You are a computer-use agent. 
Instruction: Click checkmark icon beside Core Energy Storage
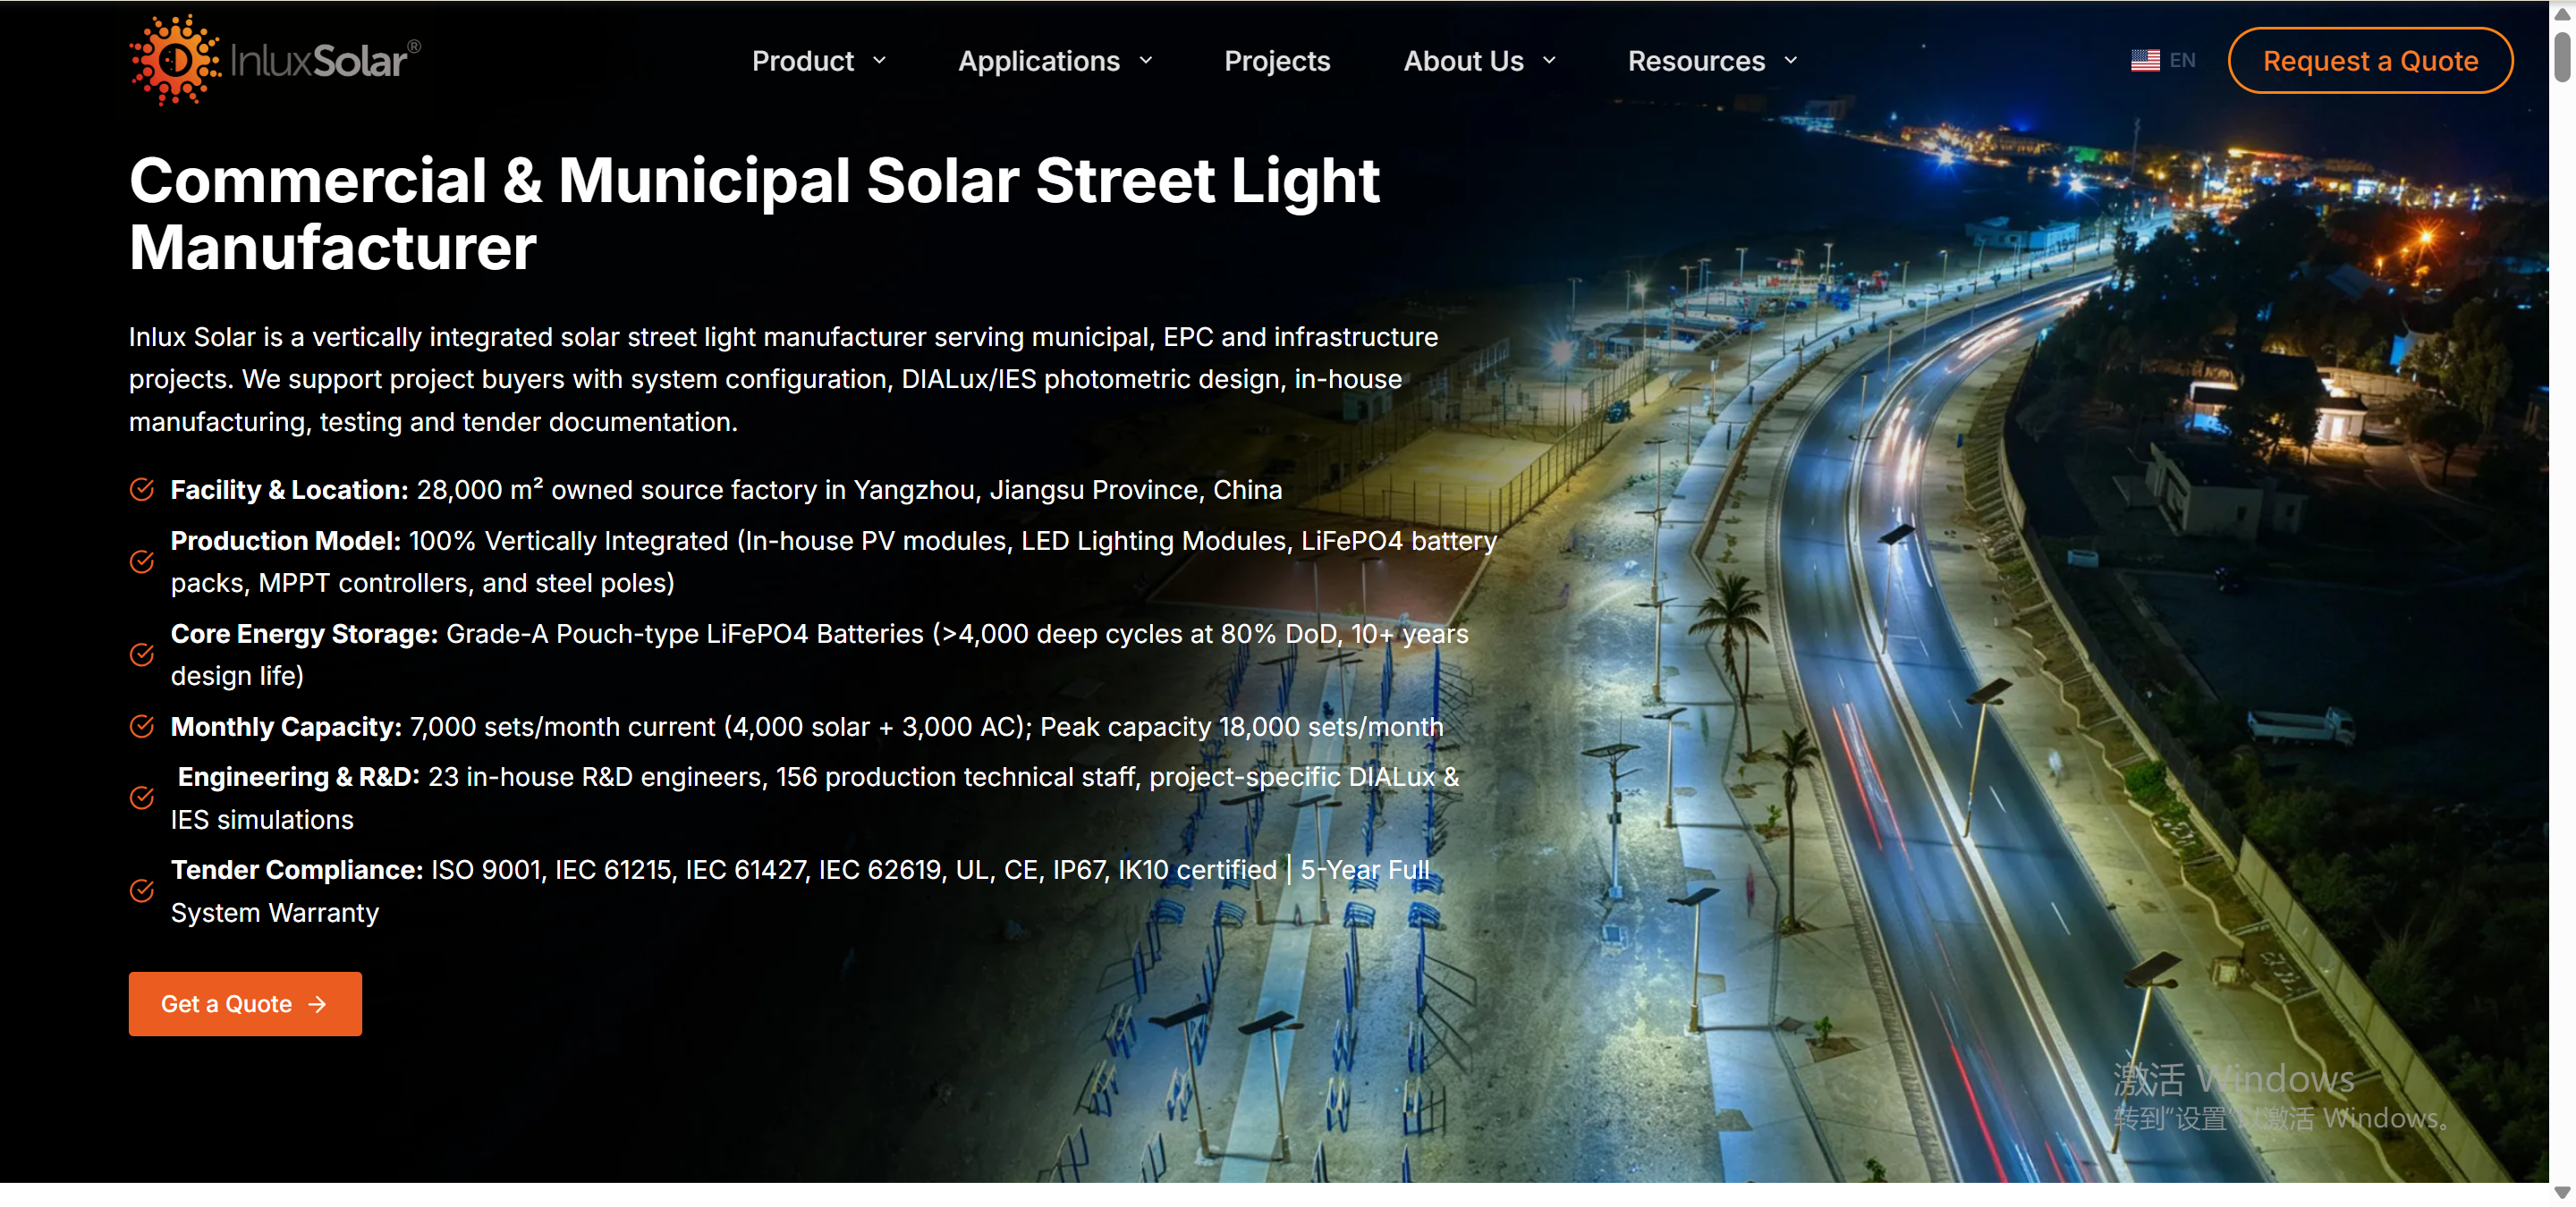pyautogui.click(x=142, y=654)
